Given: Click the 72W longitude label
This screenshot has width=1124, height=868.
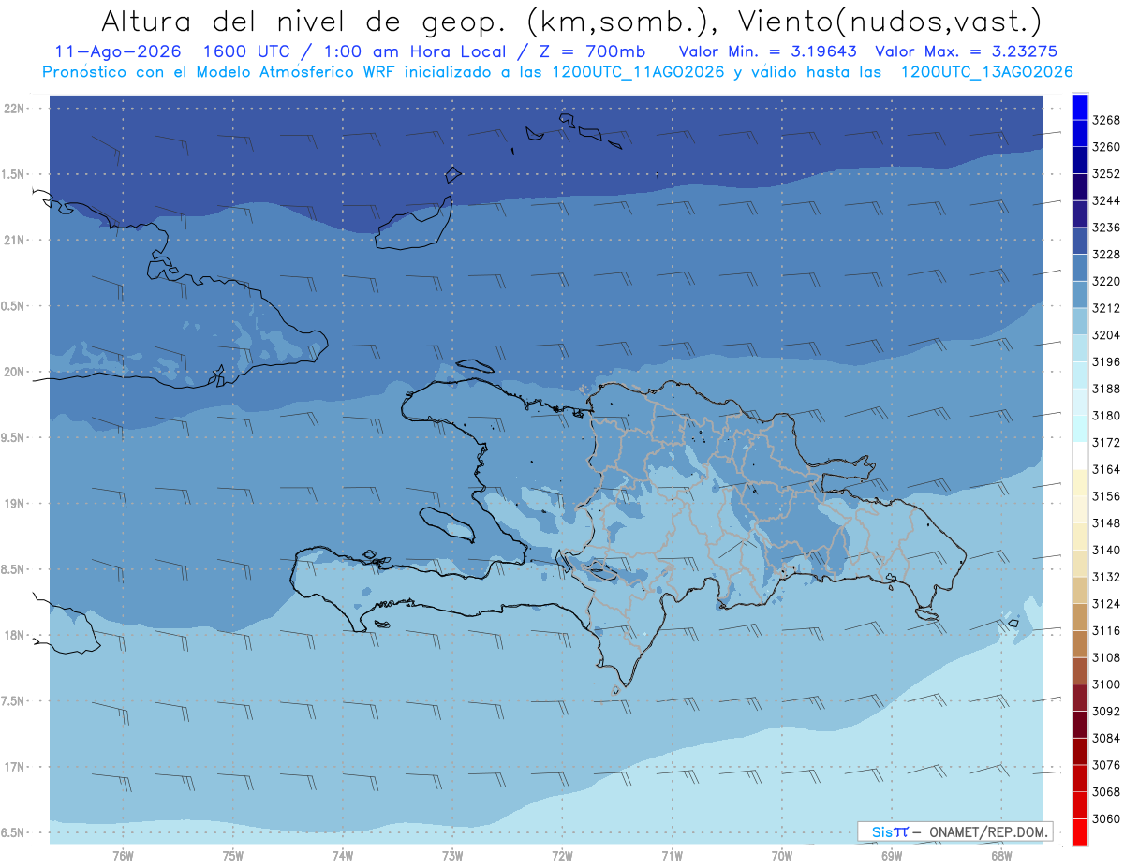Looking at the screenshot, I should point(562,856).
